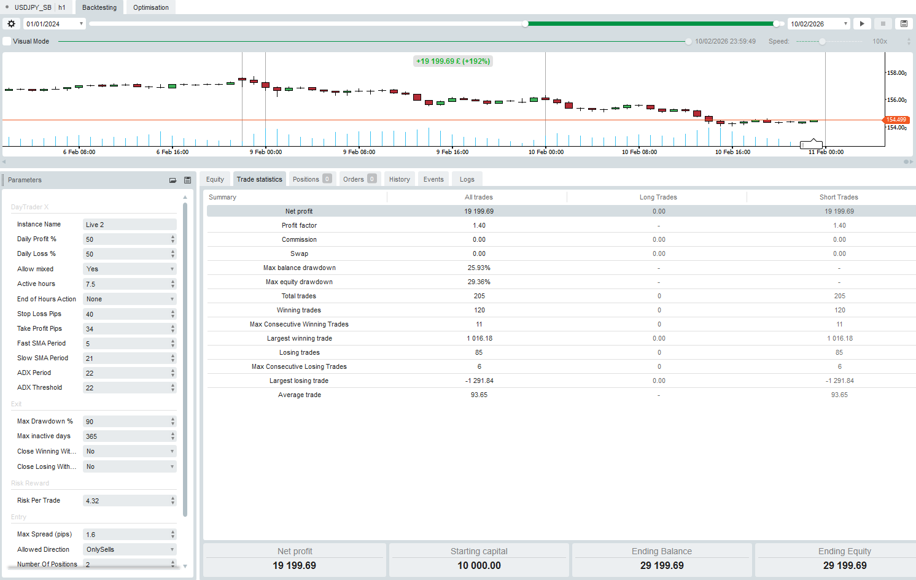Set Allow mixed to No
The width and height of the screenshot is (916, 580).
(130, 269)
